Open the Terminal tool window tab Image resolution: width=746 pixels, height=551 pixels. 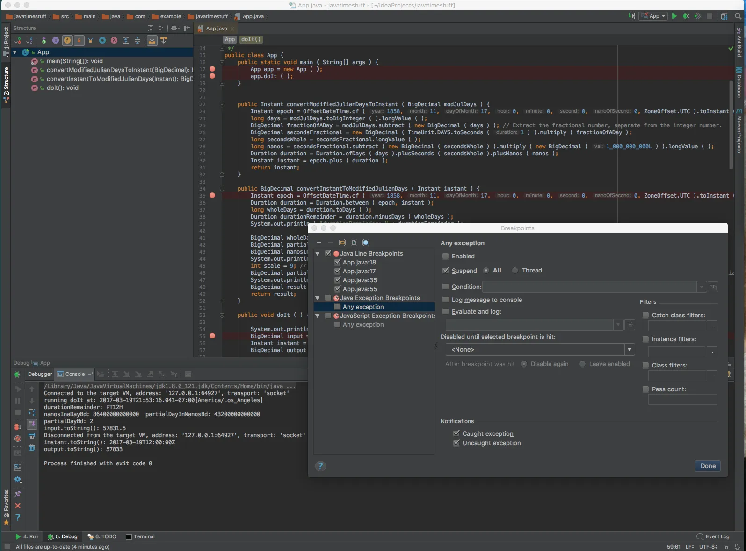point(140,536)
